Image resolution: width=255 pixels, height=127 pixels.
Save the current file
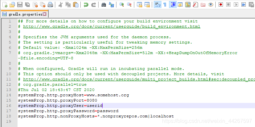click(x=20, y=5)
